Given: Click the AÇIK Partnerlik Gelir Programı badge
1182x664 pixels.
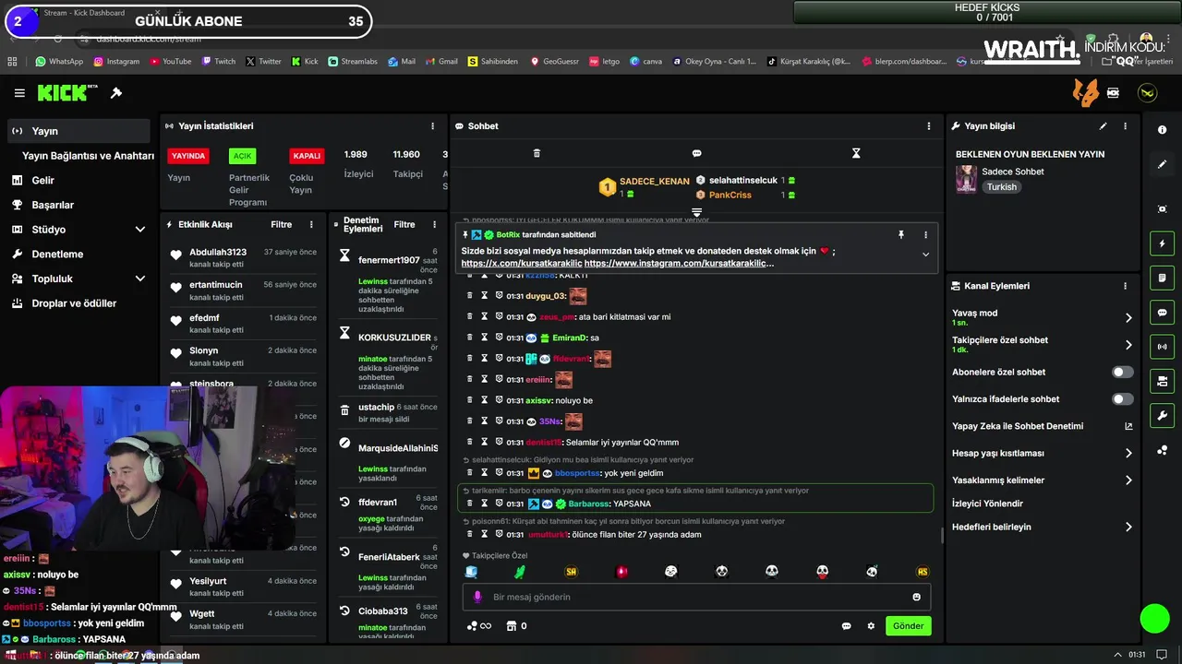Looking at the screenshot, I should click(242, 156).
